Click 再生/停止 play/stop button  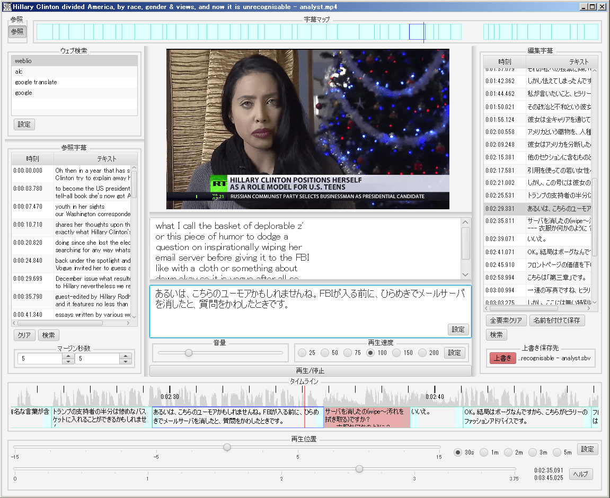coord(310,371)
